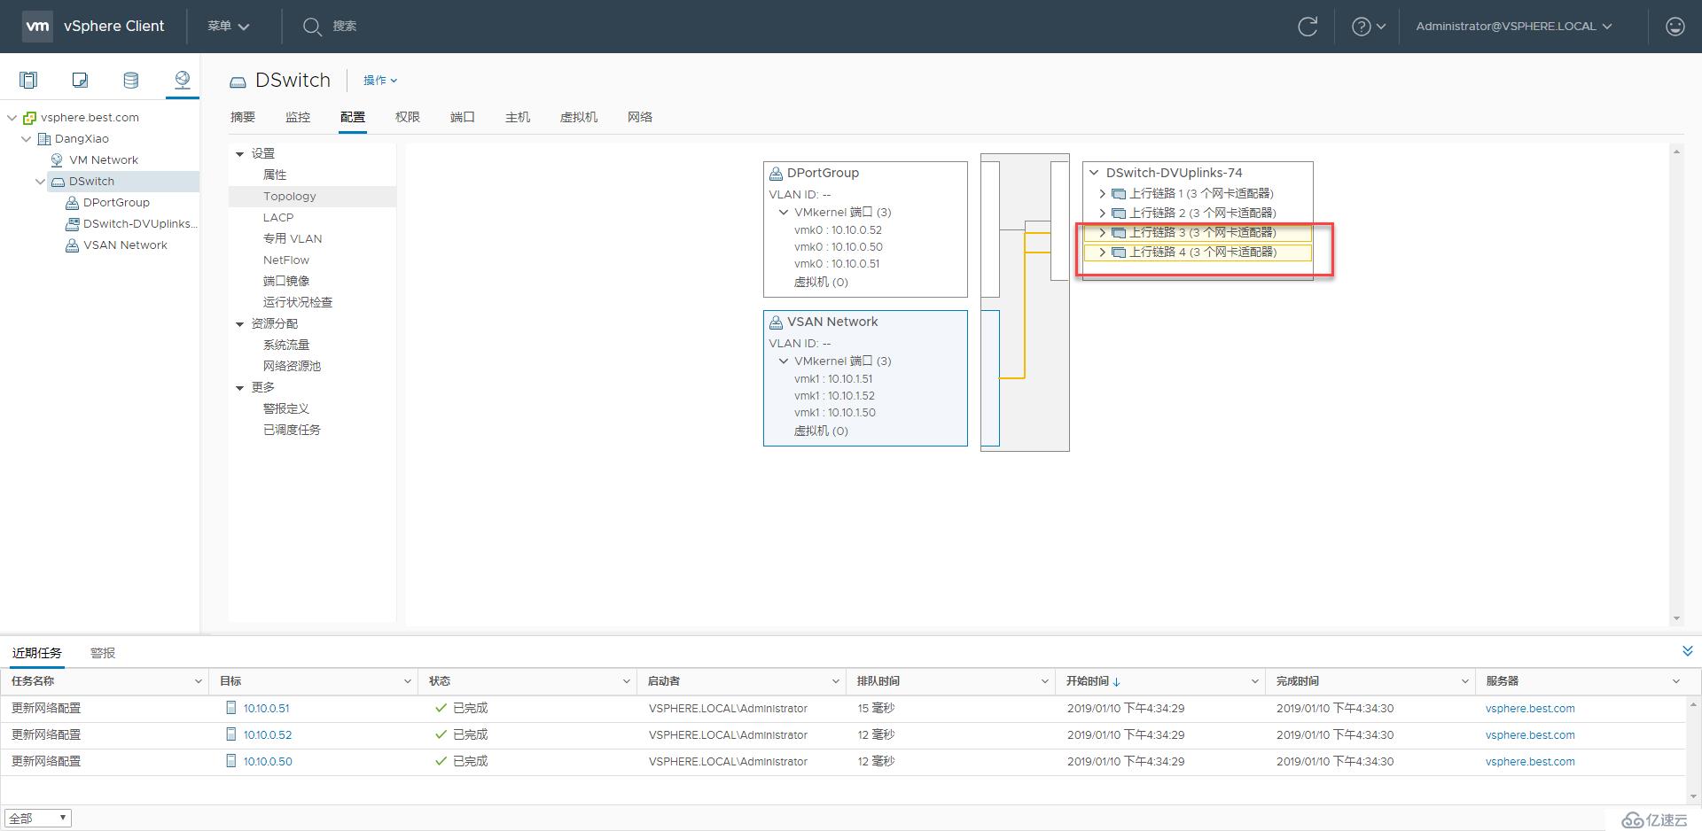This screenshot has width=1702, height=831.
Task: Select NetFlow setting
Action: 286,260
